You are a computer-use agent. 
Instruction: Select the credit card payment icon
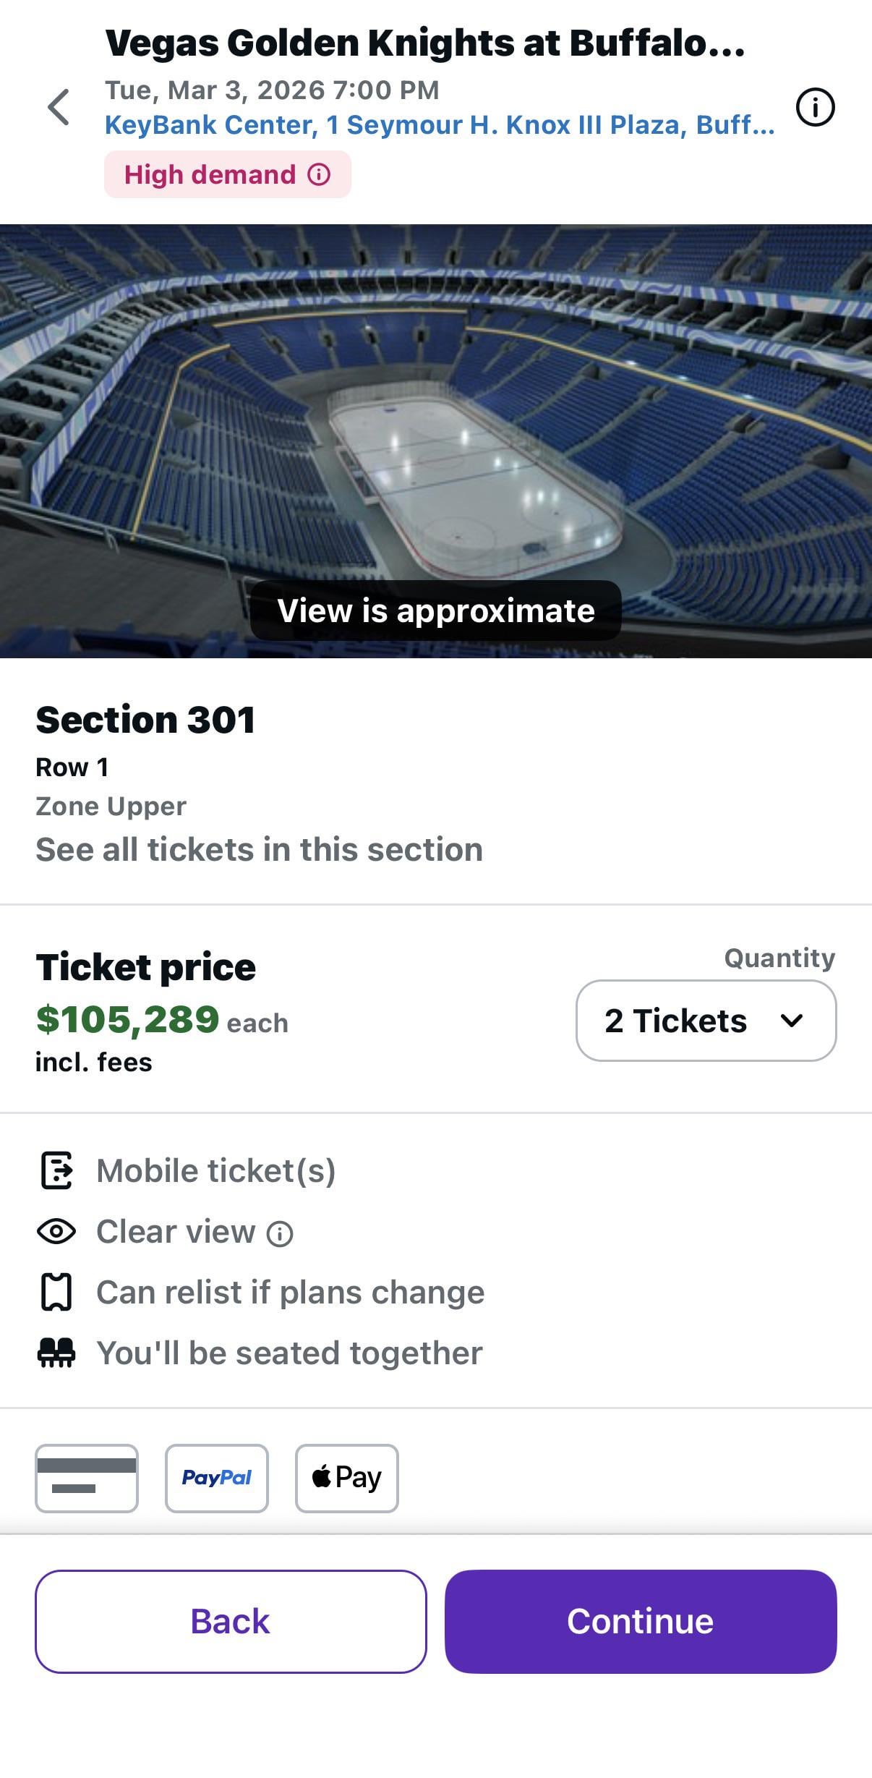[87, 1479]
